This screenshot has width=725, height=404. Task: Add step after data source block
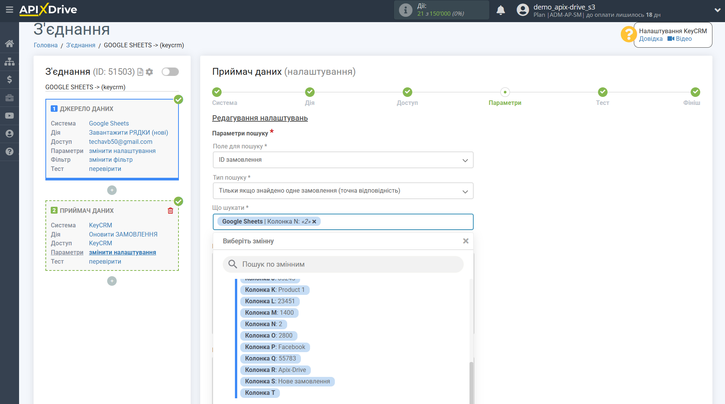click(112, 190)
